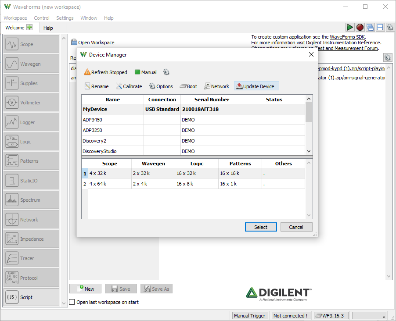Open the Network analyzer in sidebar

31,220
